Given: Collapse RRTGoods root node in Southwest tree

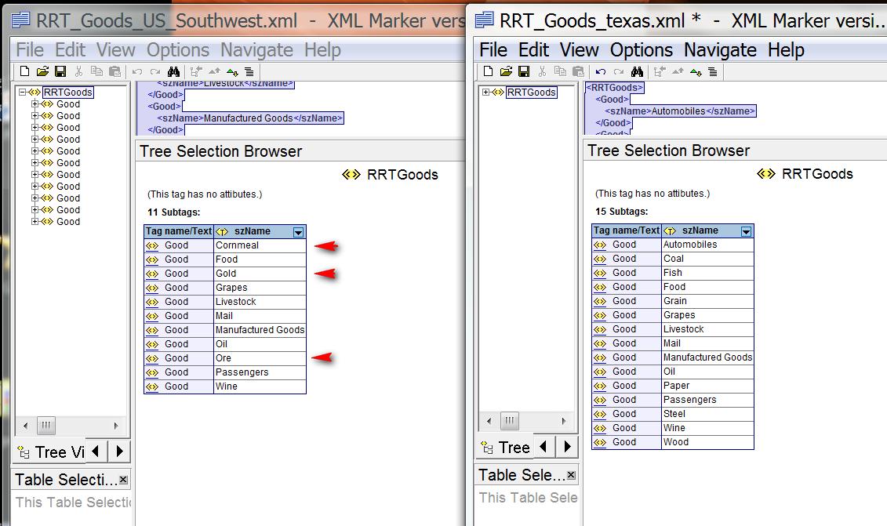Looking at the screenshot, I should point(23,93).
